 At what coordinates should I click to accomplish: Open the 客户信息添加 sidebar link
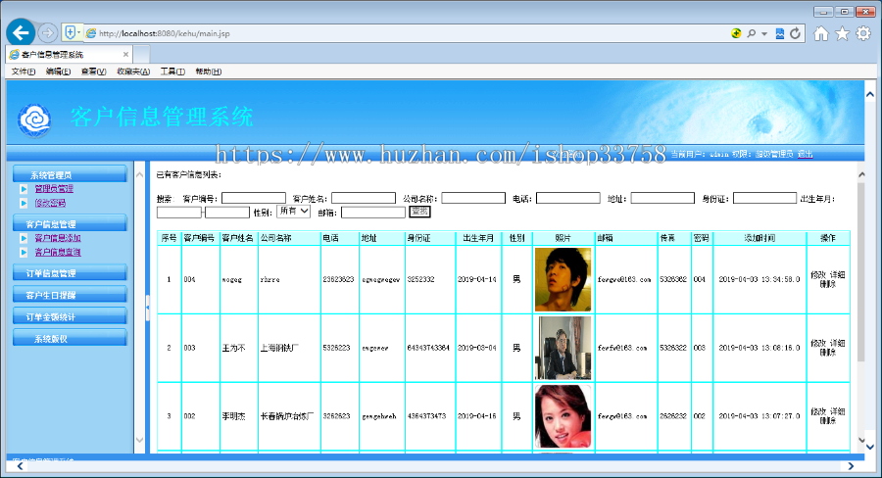(x=58, y=238)
